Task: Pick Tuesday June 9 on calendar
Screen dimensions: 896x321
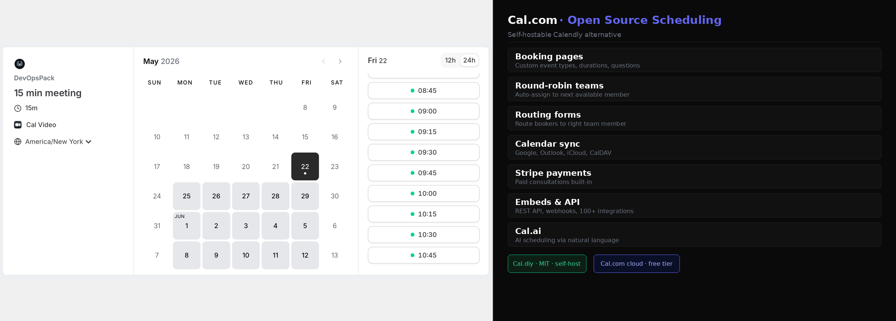Action: pyautogui.click(x=216, y=255)
